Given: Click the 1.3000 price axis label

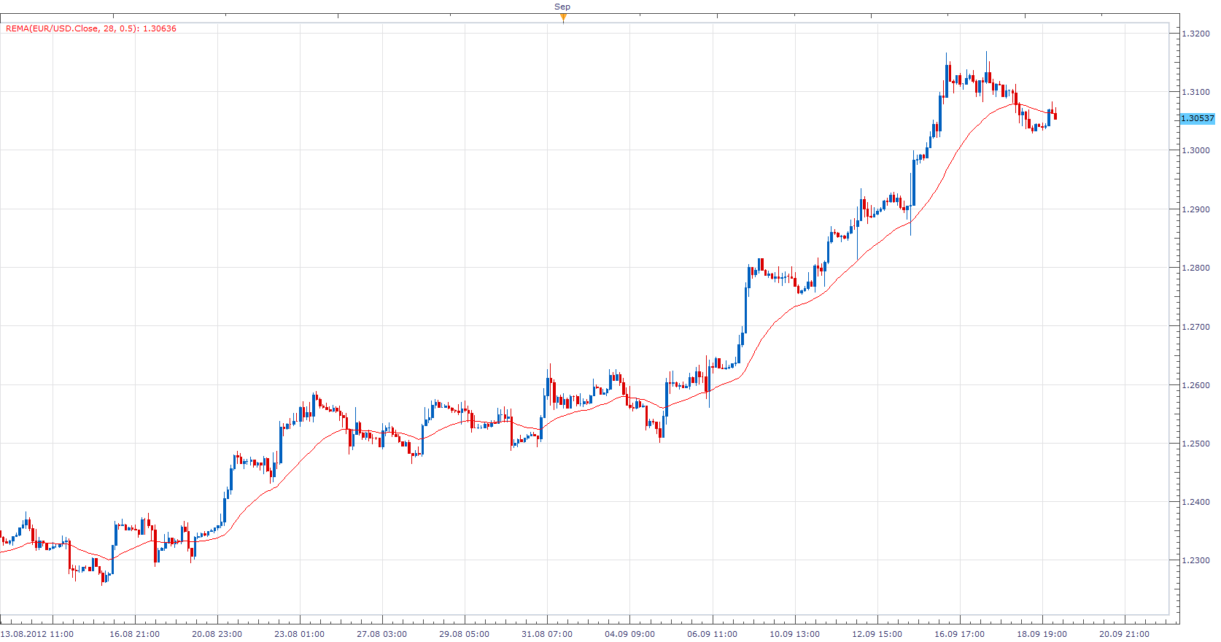Looking at the screenshot, I should [x=1195, y=150].
